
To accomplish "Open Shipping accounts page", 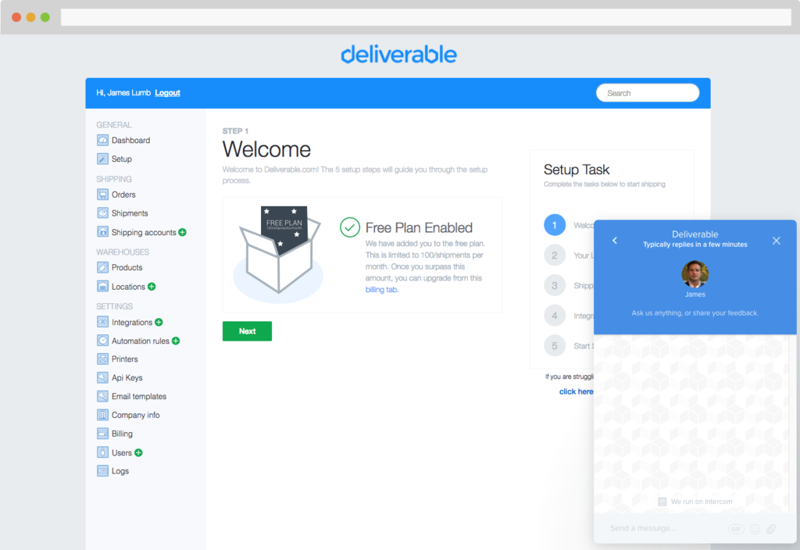I will [x=144, y=233].
